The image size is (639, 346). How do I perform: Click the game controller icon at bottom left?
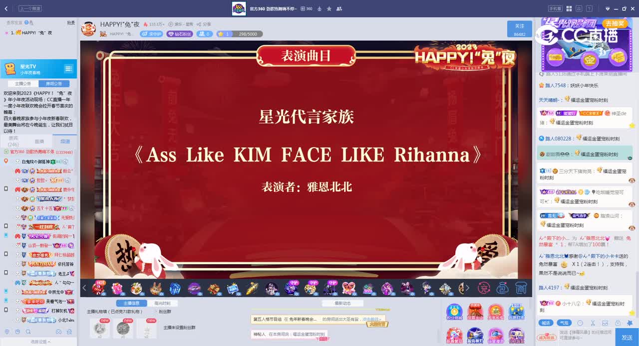[58, 332]
